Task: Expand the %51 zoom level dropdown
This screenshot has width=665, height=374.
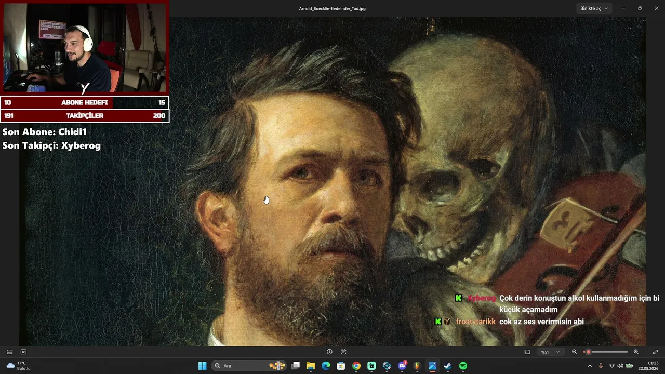Action: pos(550,352)
